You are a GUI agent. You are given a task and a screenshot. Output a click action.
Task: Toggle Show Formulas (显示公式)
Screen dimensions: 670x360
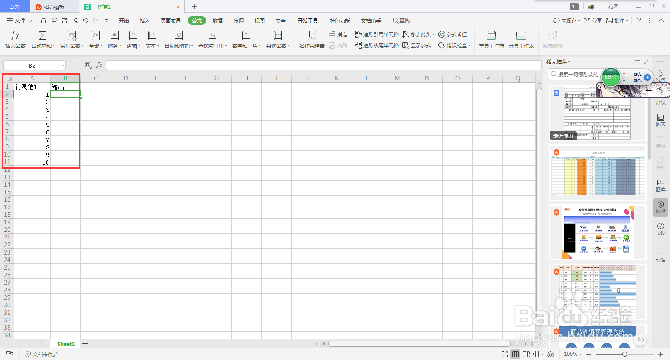[417, 45]
